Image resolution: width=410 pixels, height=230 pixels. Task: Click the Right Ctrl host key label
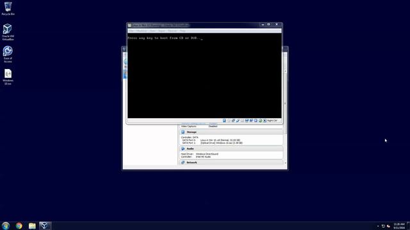tap(272, 121)
